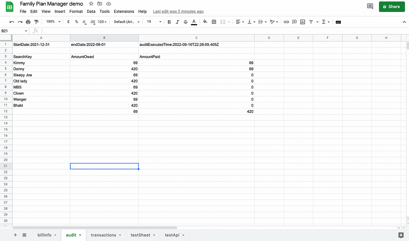Screen dimensions: 409x241
Task: Hide the menus with the chevron
Action: click(x=404, y=22)
